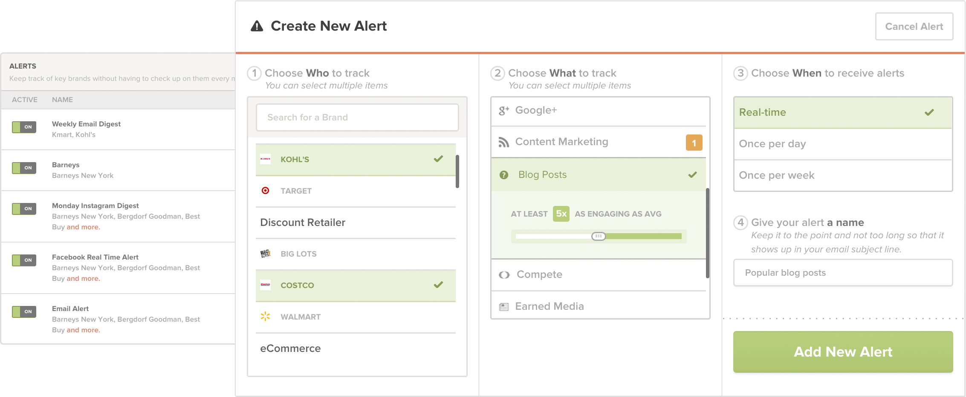Open the 5x engagement multiplier value
This screenshot has width=966, height=397.
coord(561,214)
